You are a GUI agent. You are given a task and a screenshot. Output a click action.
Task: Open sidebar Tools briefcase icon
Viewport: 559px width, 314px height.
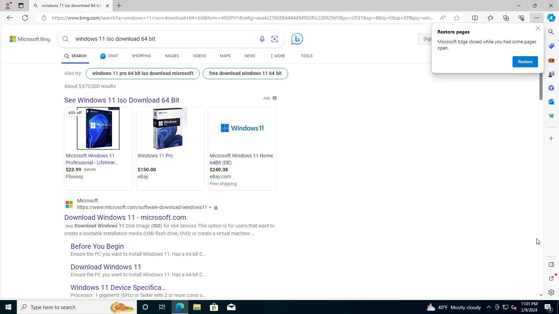551,60
